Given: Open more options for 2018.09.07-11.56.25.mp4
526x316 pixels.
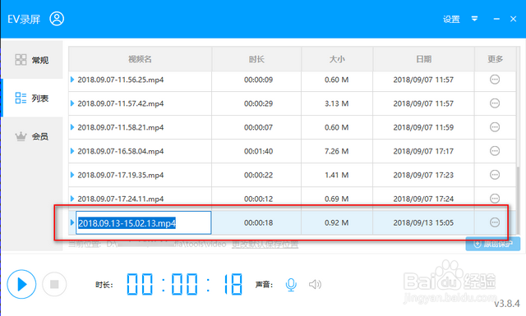Looking at the screenshot, I should click(495, 80).
